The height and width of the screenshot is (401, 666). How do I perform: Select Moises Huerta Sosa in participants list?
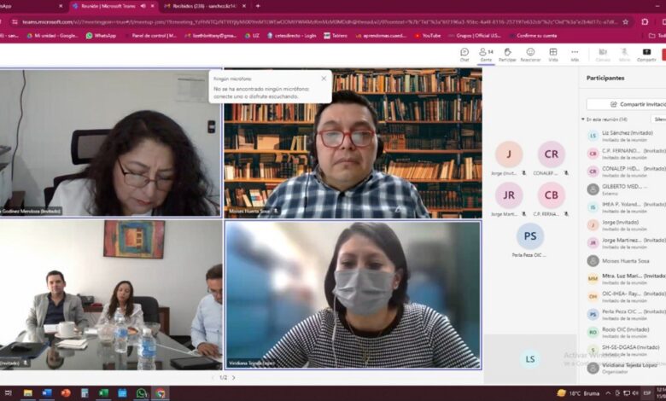626,261
